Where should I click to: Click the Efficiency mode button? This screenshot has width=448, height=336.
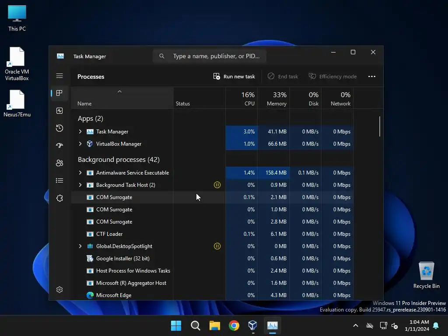point(332,76)
